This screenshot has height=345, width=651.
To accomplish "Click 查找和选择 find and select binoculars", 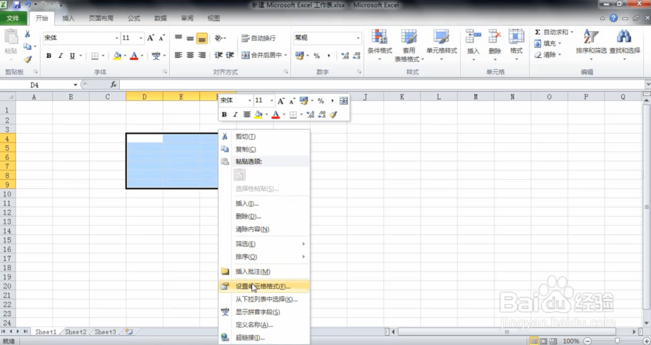I will tap(624, 36).
